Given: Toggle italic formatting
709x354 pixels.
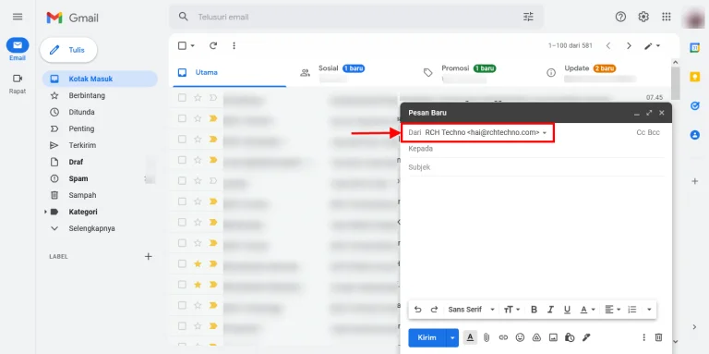Looking at the screenshot, I should 550,310.
